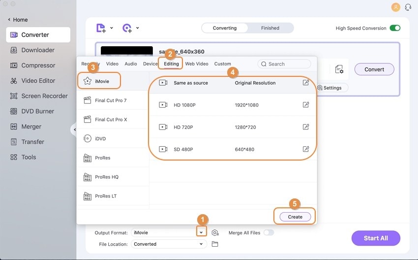Edit the HD 1080P preset

point(306,105)
